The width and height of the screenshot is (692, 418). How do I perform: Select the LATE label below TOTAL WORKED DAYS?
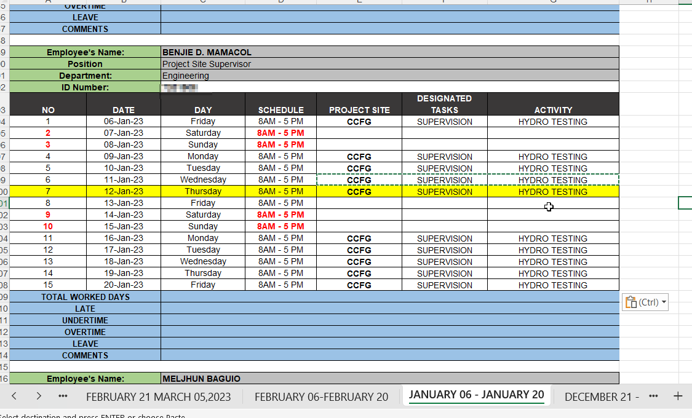[x=85, y=309]
